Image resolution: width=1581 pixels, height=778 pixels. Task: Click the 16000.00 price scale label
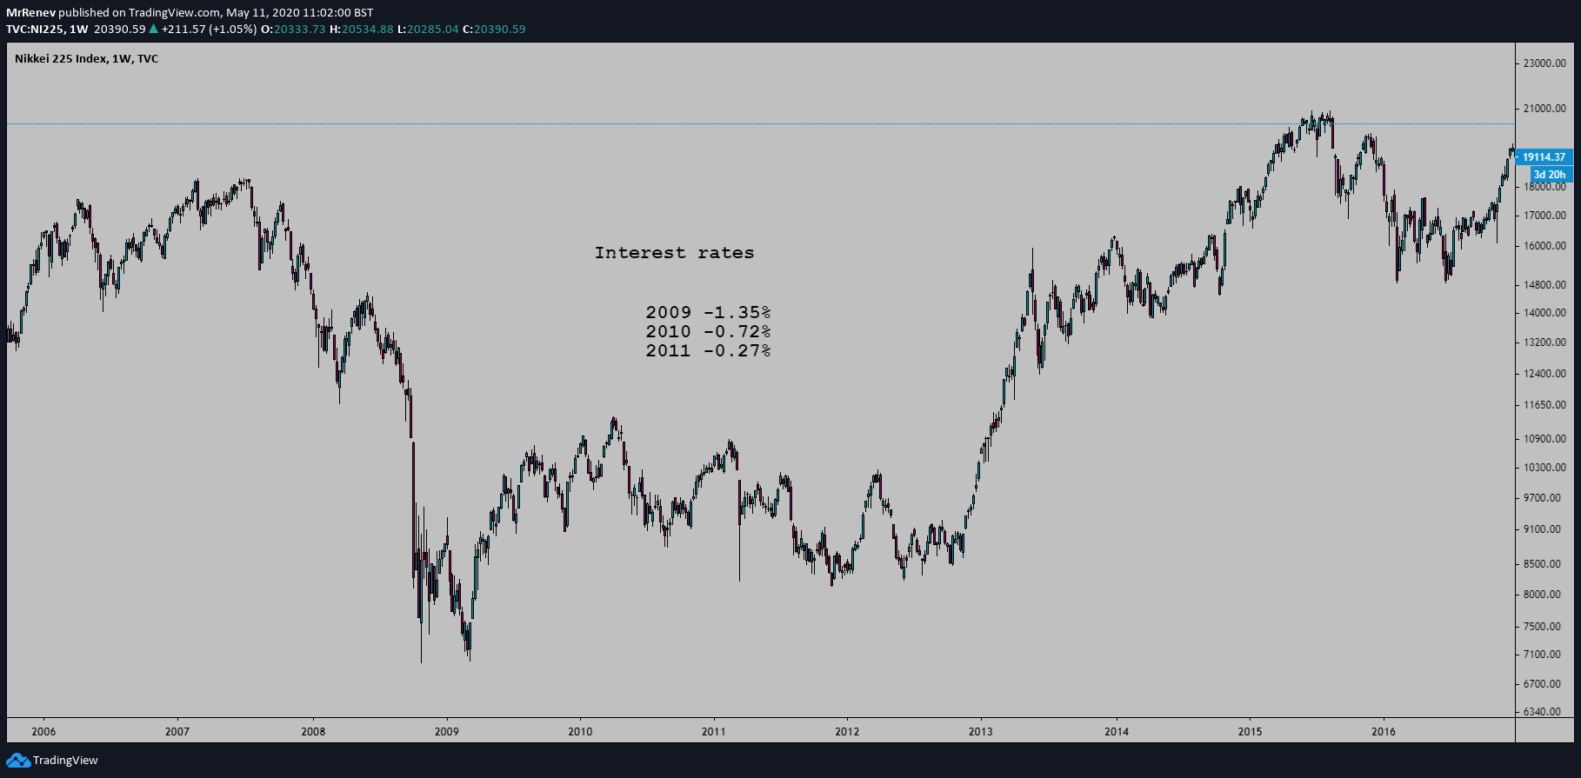(1544, 246)
